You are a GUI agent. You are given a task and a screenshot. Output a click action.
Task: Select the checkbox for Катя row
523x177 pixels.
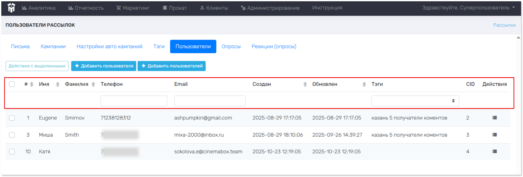12,151
